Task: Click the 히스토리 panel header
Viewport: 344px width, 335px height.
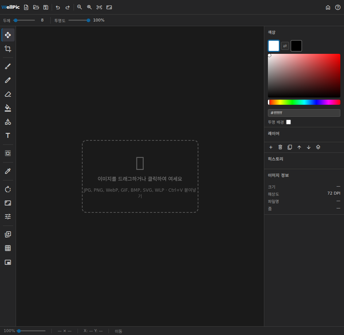Action: click(x=275, y=159)
